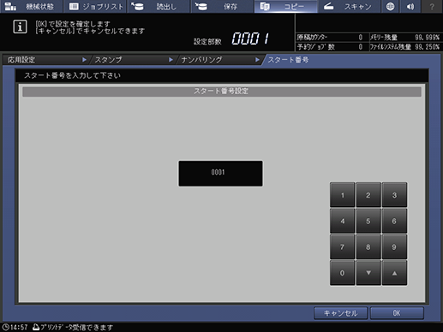
Task: Click the スタート番号を入力して下さい prompt
Action: coord(72,75)
